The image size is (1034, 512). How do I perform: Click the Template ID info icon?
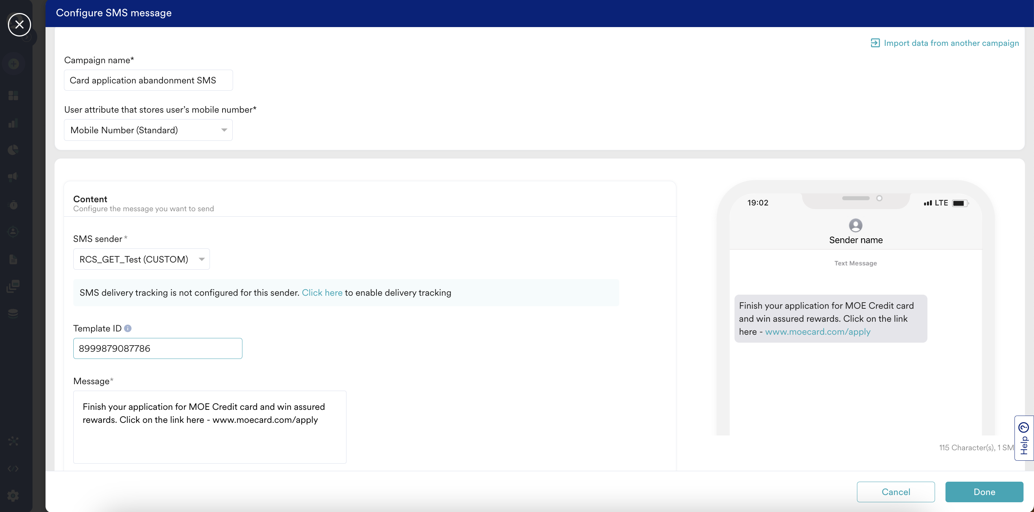point(128,328)
